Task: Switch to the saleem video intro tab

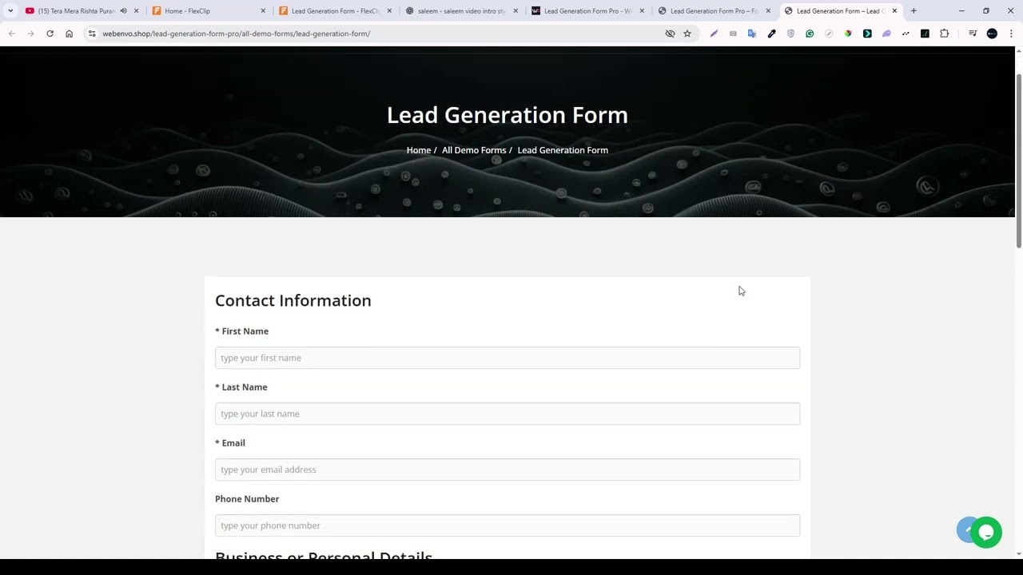Action: [x=461, y=11]
